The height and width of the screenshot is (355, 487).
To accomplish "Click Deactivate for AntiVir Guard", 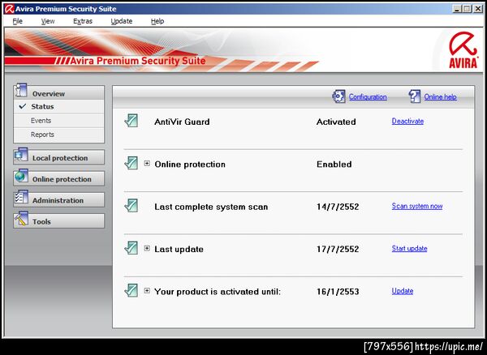I will [x=407, y=122].
